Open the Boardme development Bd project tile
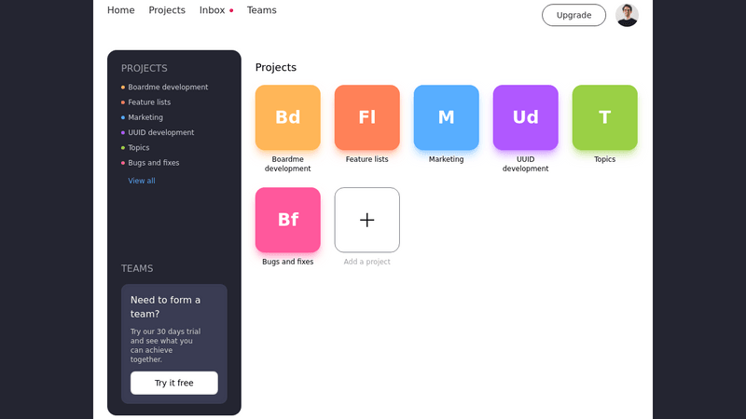This screenshot has height=419, width=746. click(288, 117)
